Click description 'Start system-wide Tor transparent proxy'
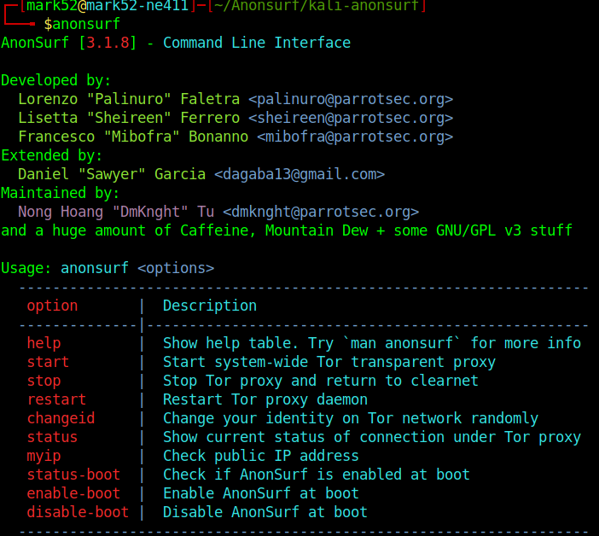The width and height of the screenshot is (599, 536). pos(329,362)
